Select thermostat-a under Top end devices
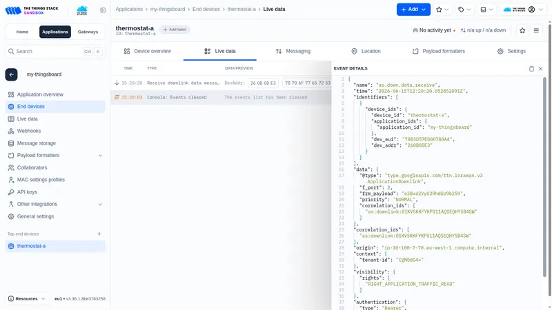This screenshot has width=552, height=310. click(x=55, y=247)
